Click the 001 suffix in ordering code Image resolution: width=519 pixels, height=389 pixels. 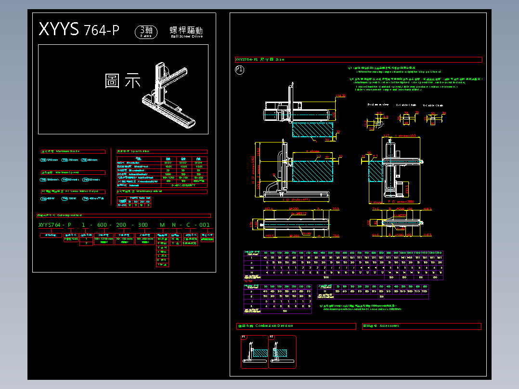[205, 225]
